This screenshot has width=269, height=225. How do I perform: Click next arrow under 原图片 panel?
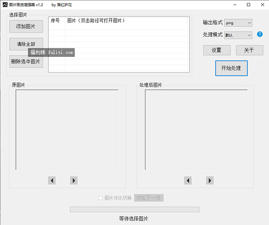tap(74, 180)
